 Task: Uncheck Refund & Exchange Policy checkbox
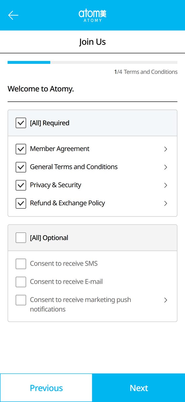pos(21,203)
